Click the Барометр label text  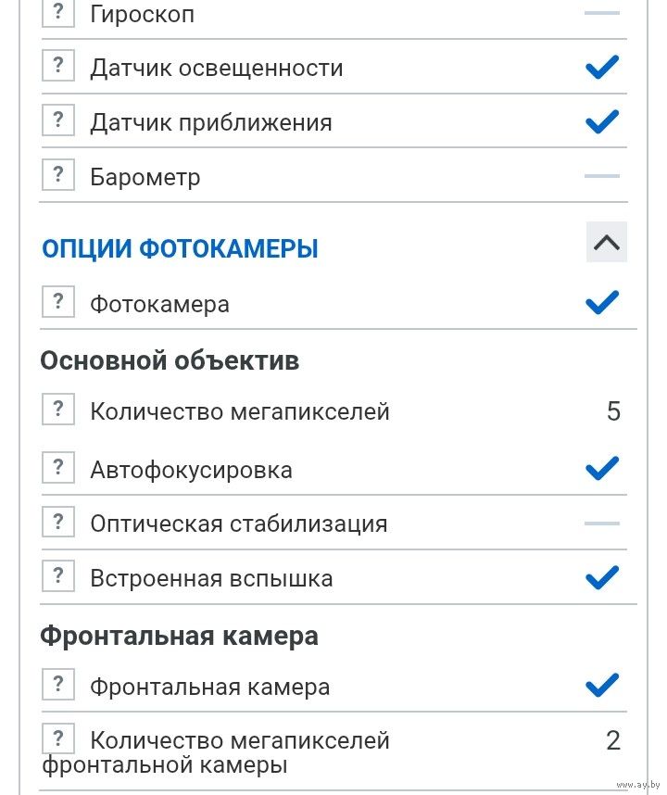(x=145, y=177)
